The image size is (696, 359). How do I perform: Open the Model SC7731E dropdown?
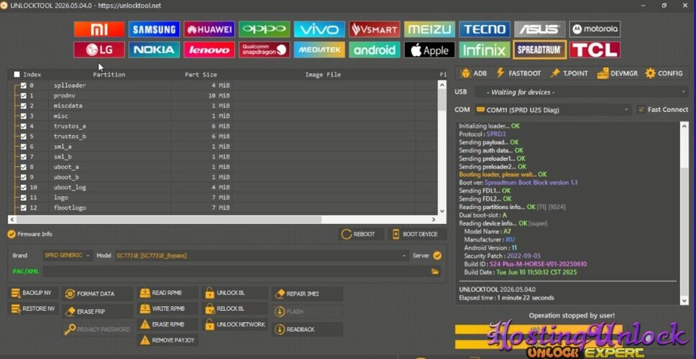click(x=262, y=256)
